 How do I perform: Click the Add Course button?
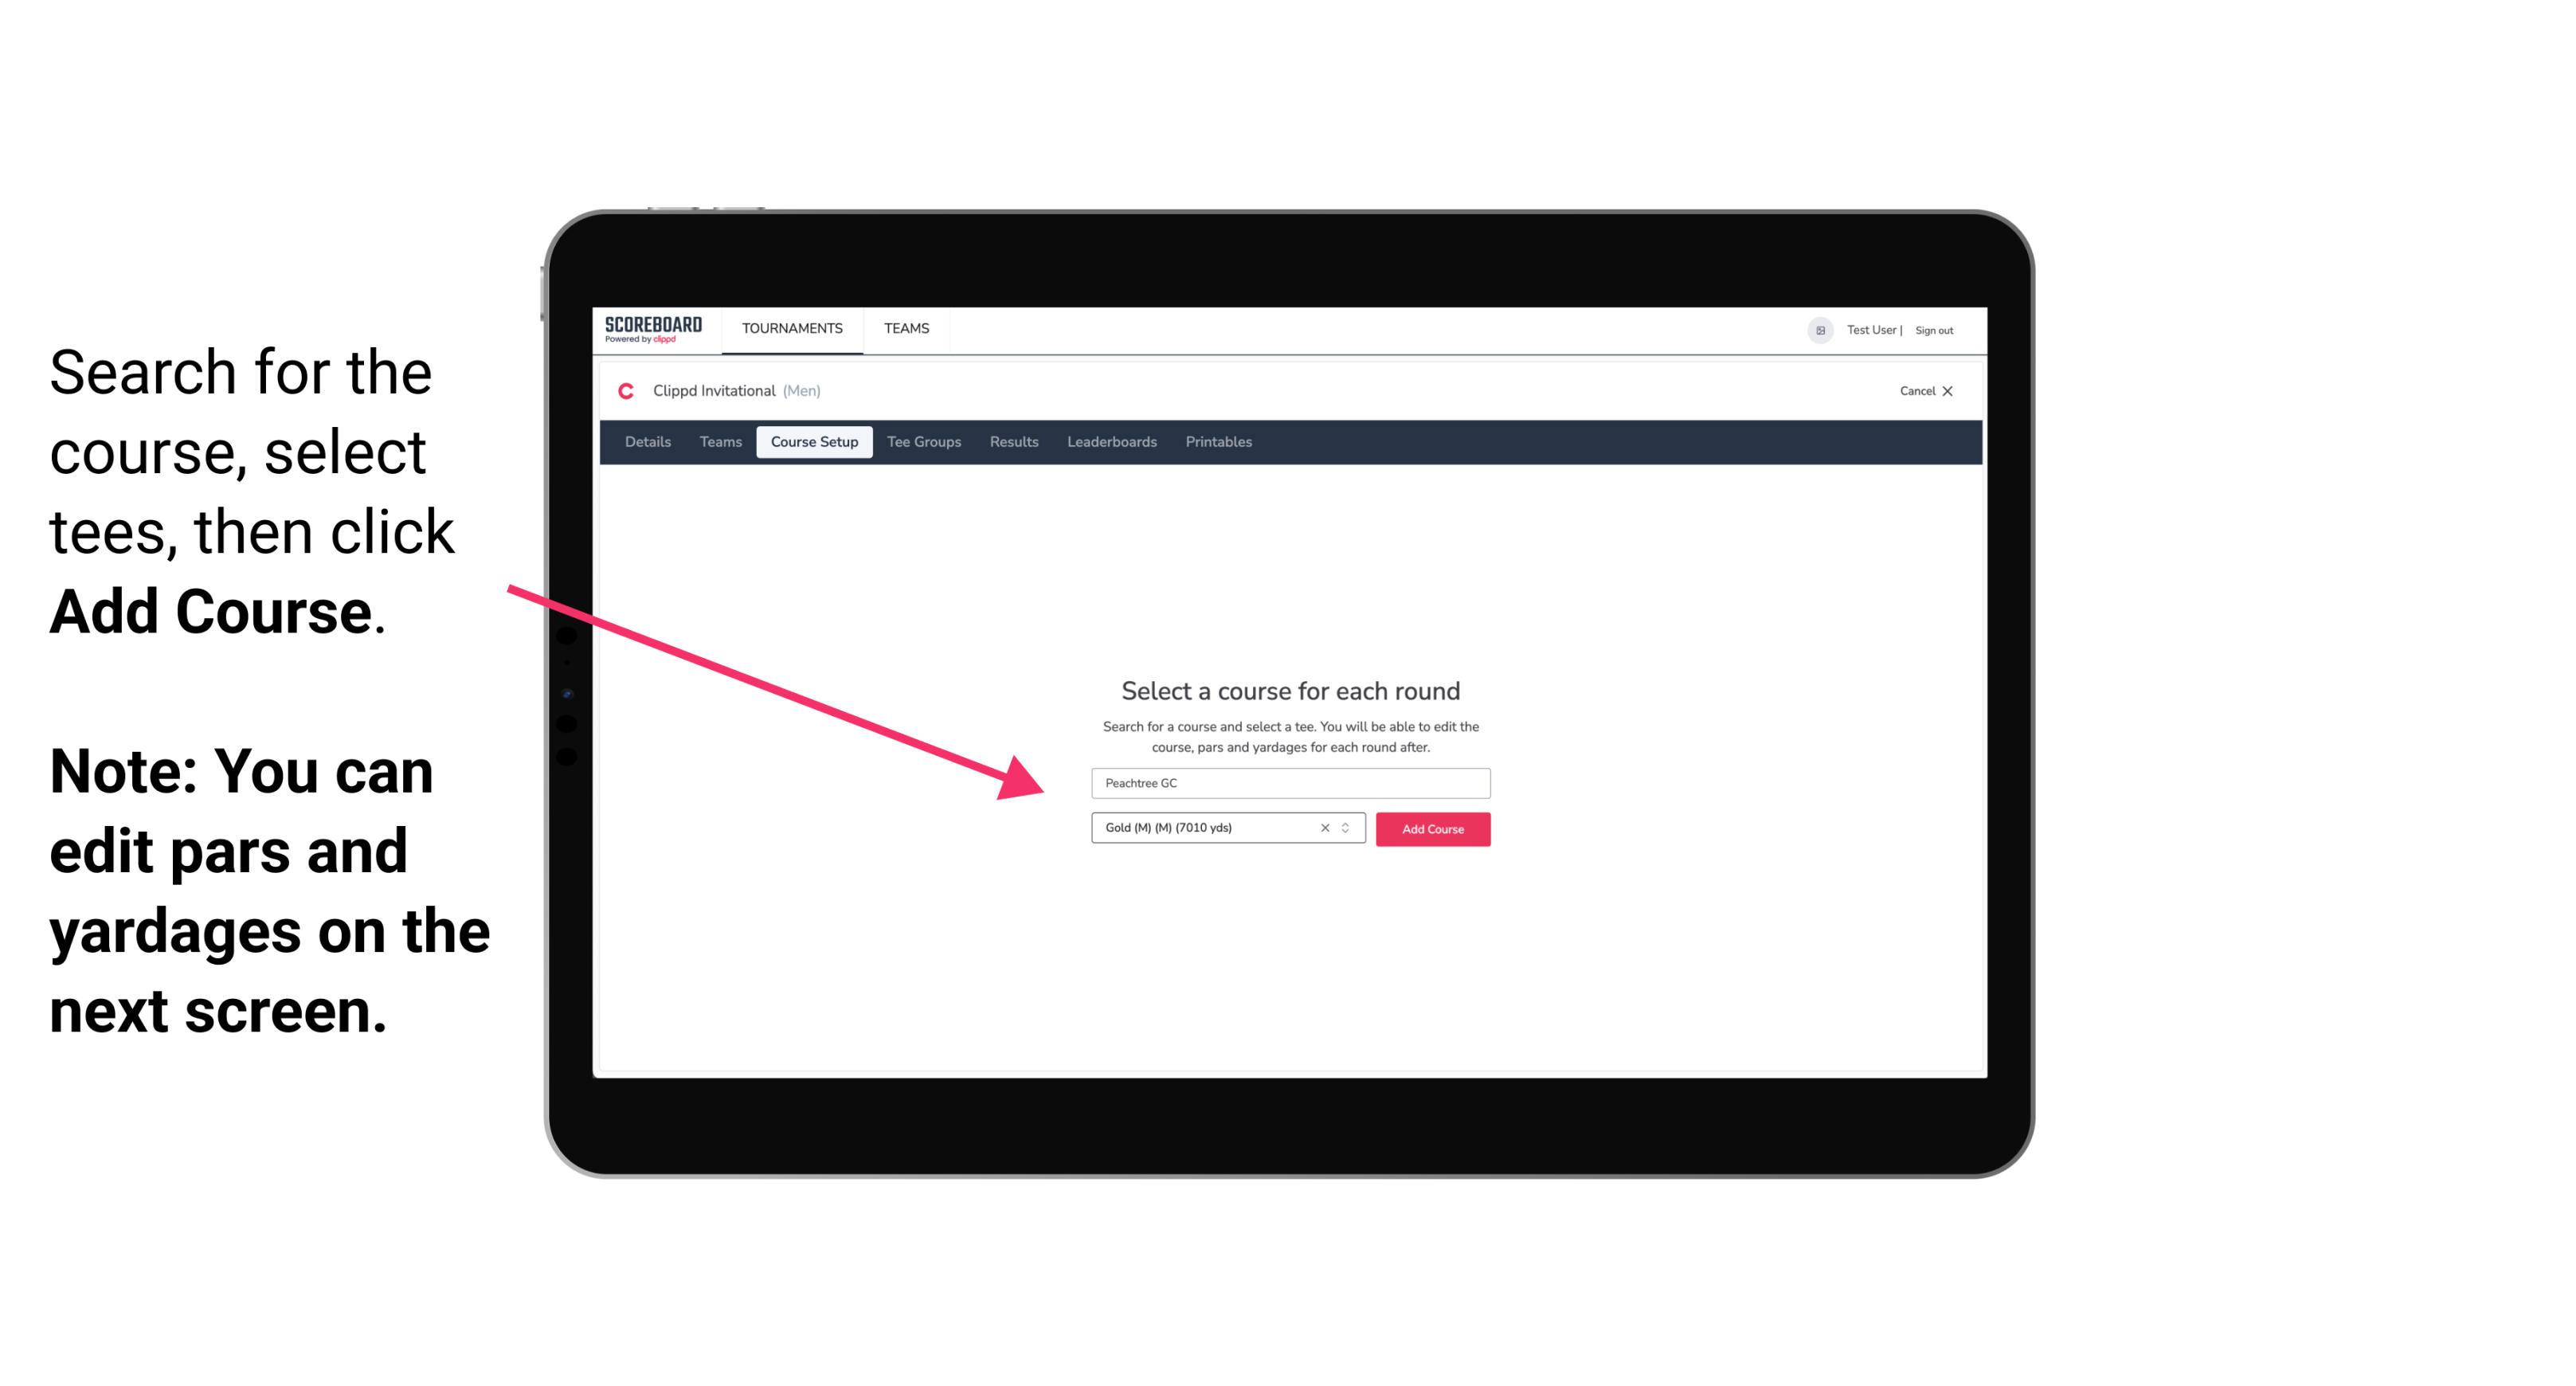point(1431,829)
